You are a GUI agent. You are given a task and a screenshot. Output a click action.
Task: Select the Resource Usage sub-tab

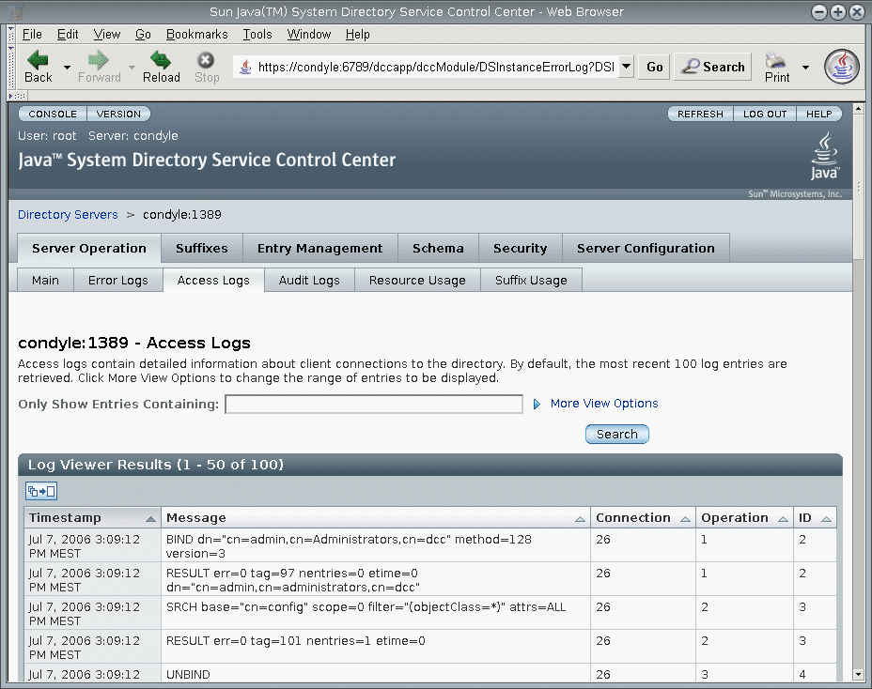tap(417, 281)
